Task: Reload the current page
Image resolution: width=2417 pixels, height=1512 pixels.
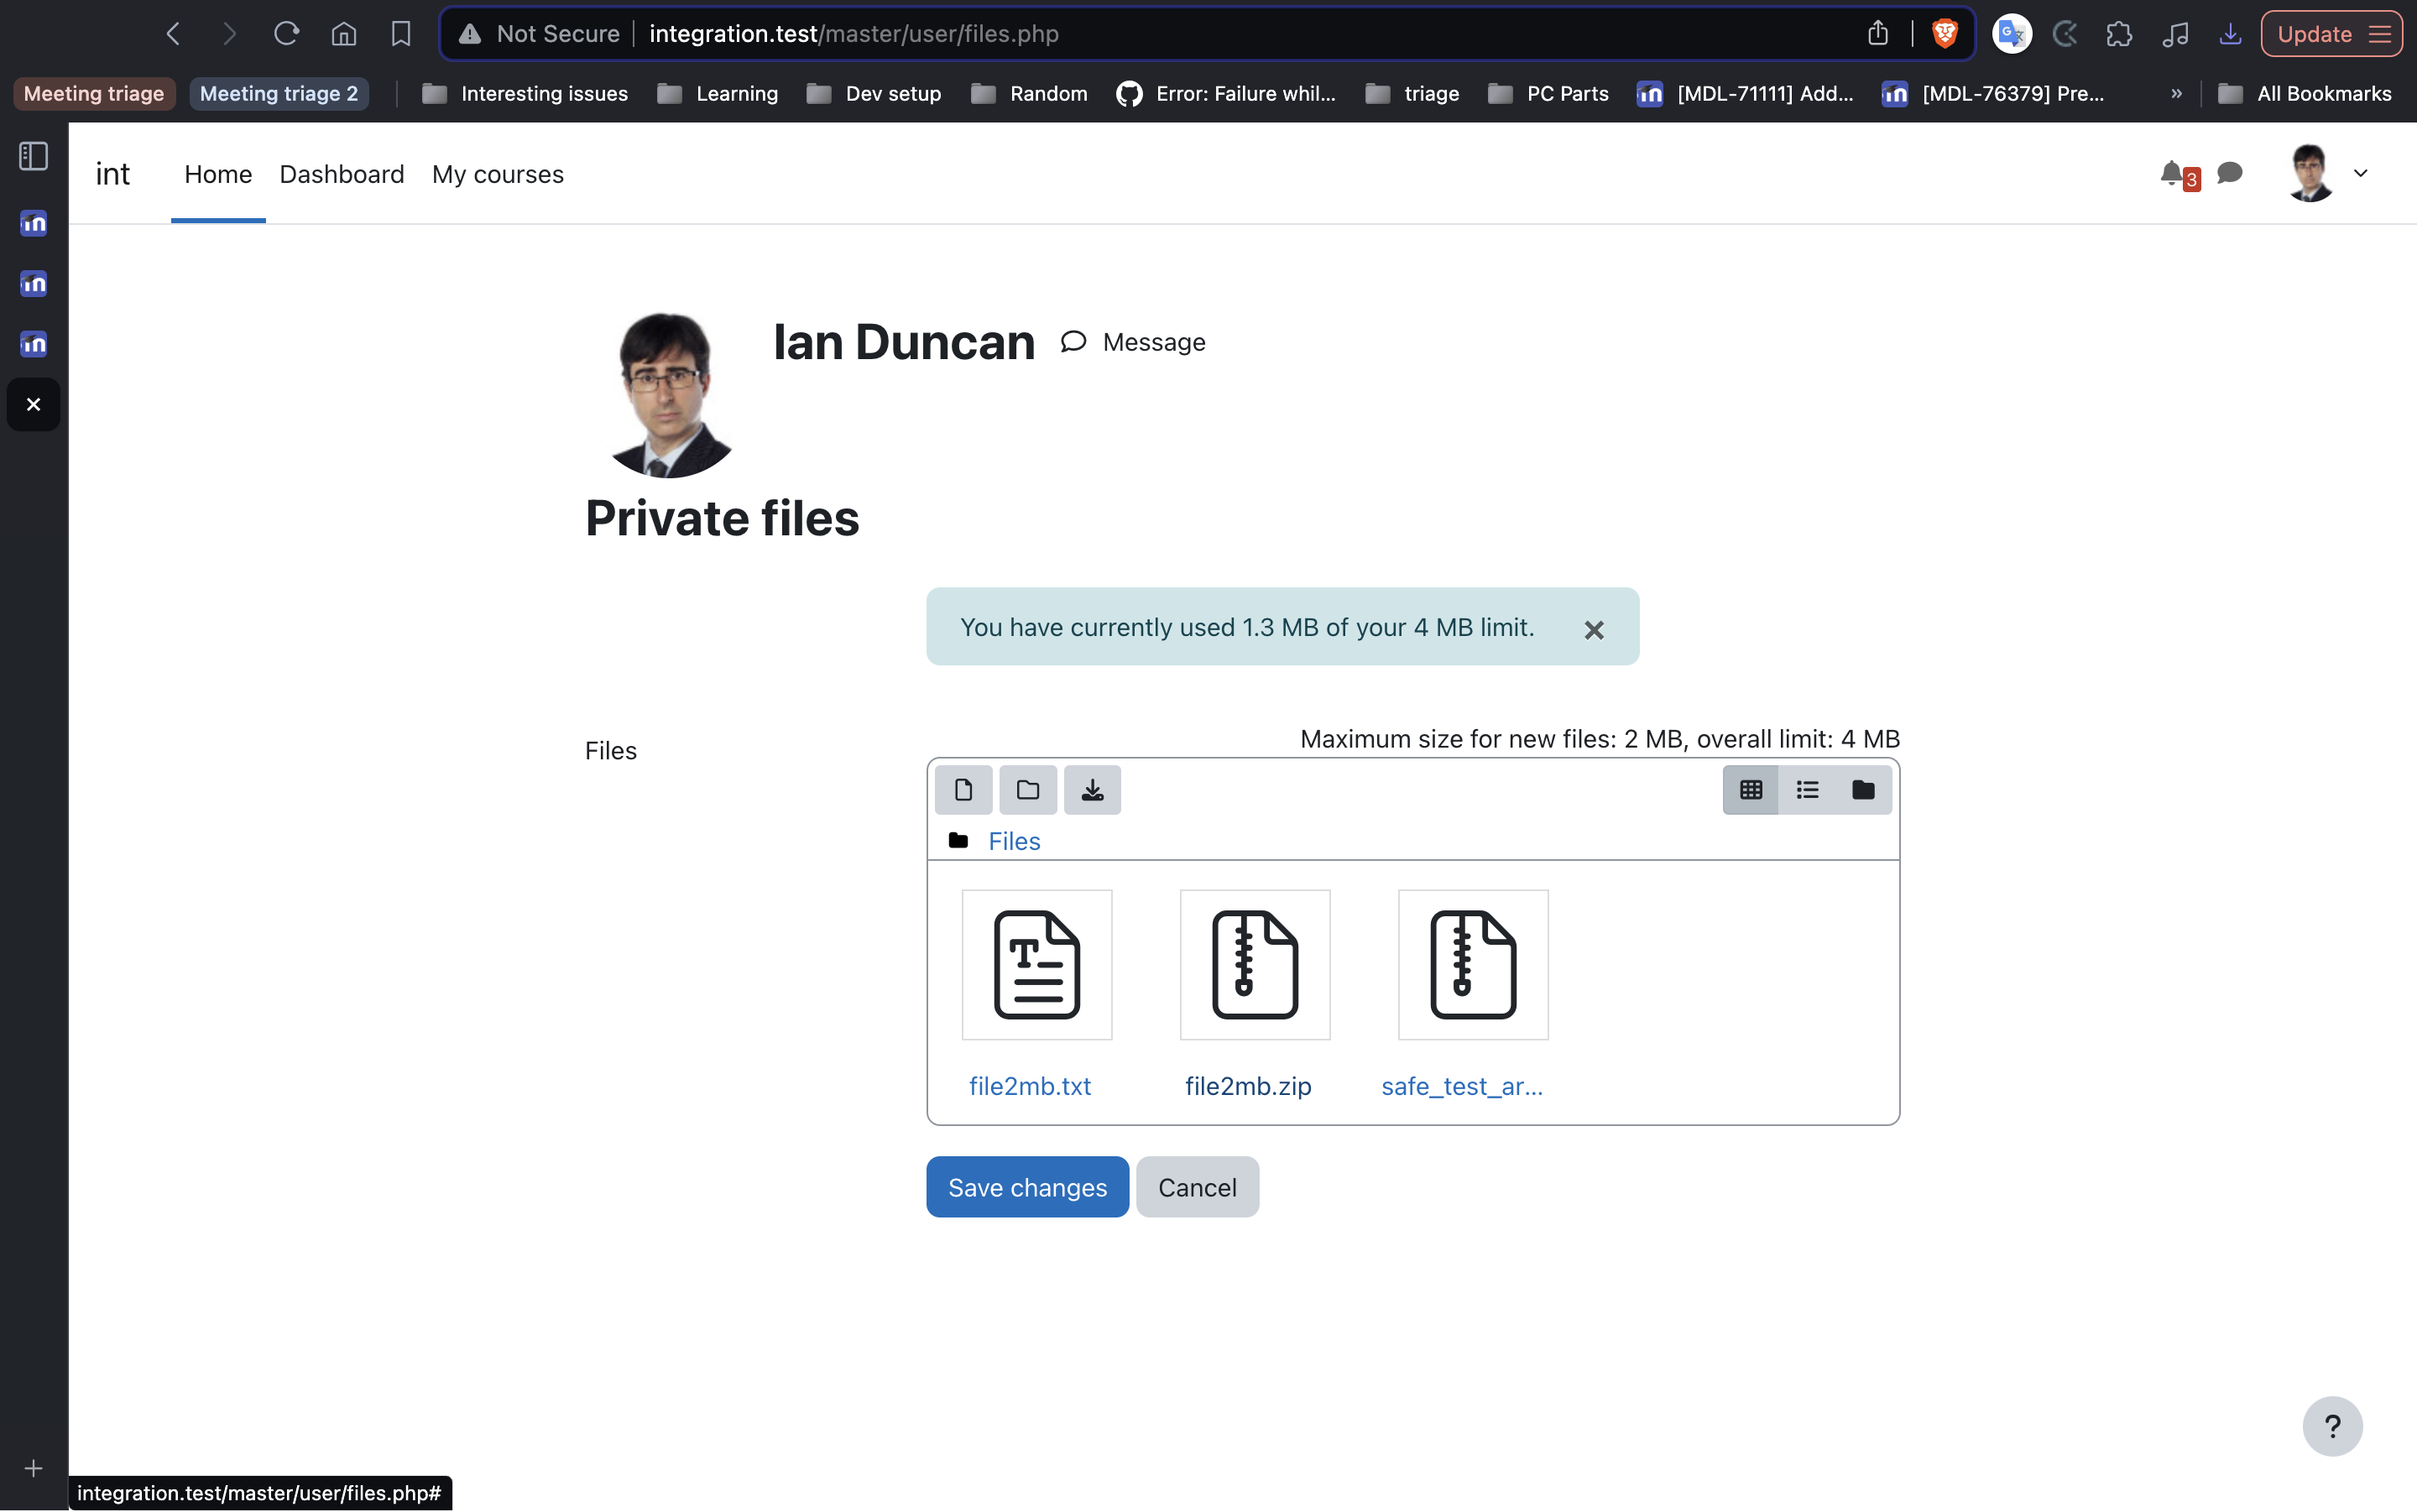Action: pyautogui.click(x=286, y=34)
